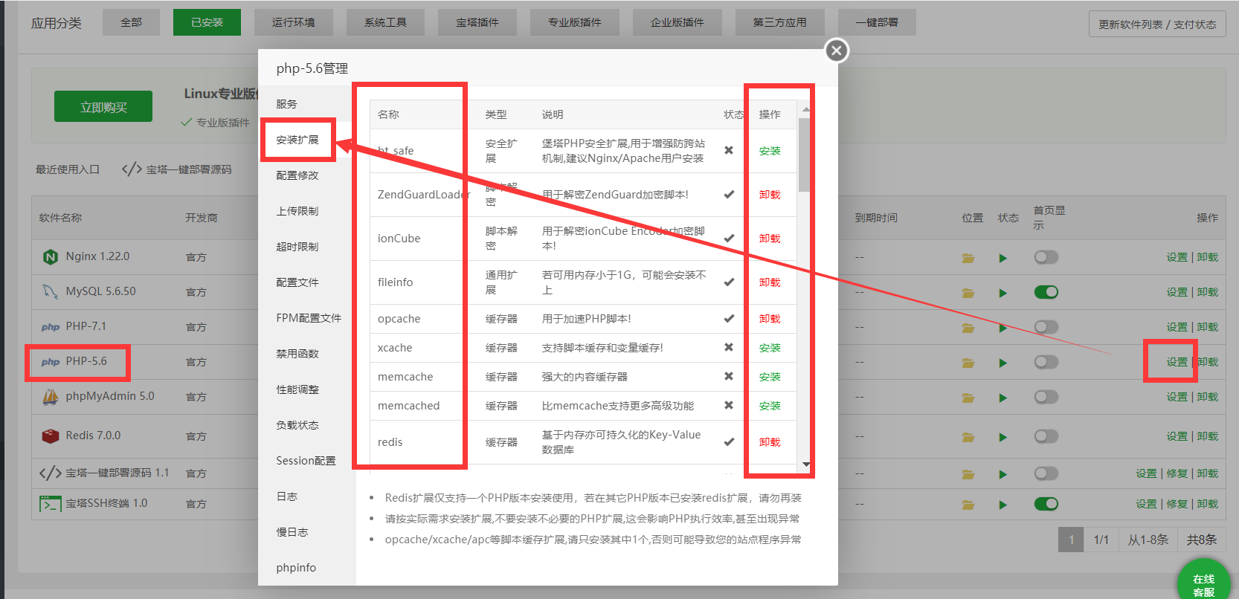Uninstall the opcache extension
1239x599 pixels.
[x=770, y=319]
